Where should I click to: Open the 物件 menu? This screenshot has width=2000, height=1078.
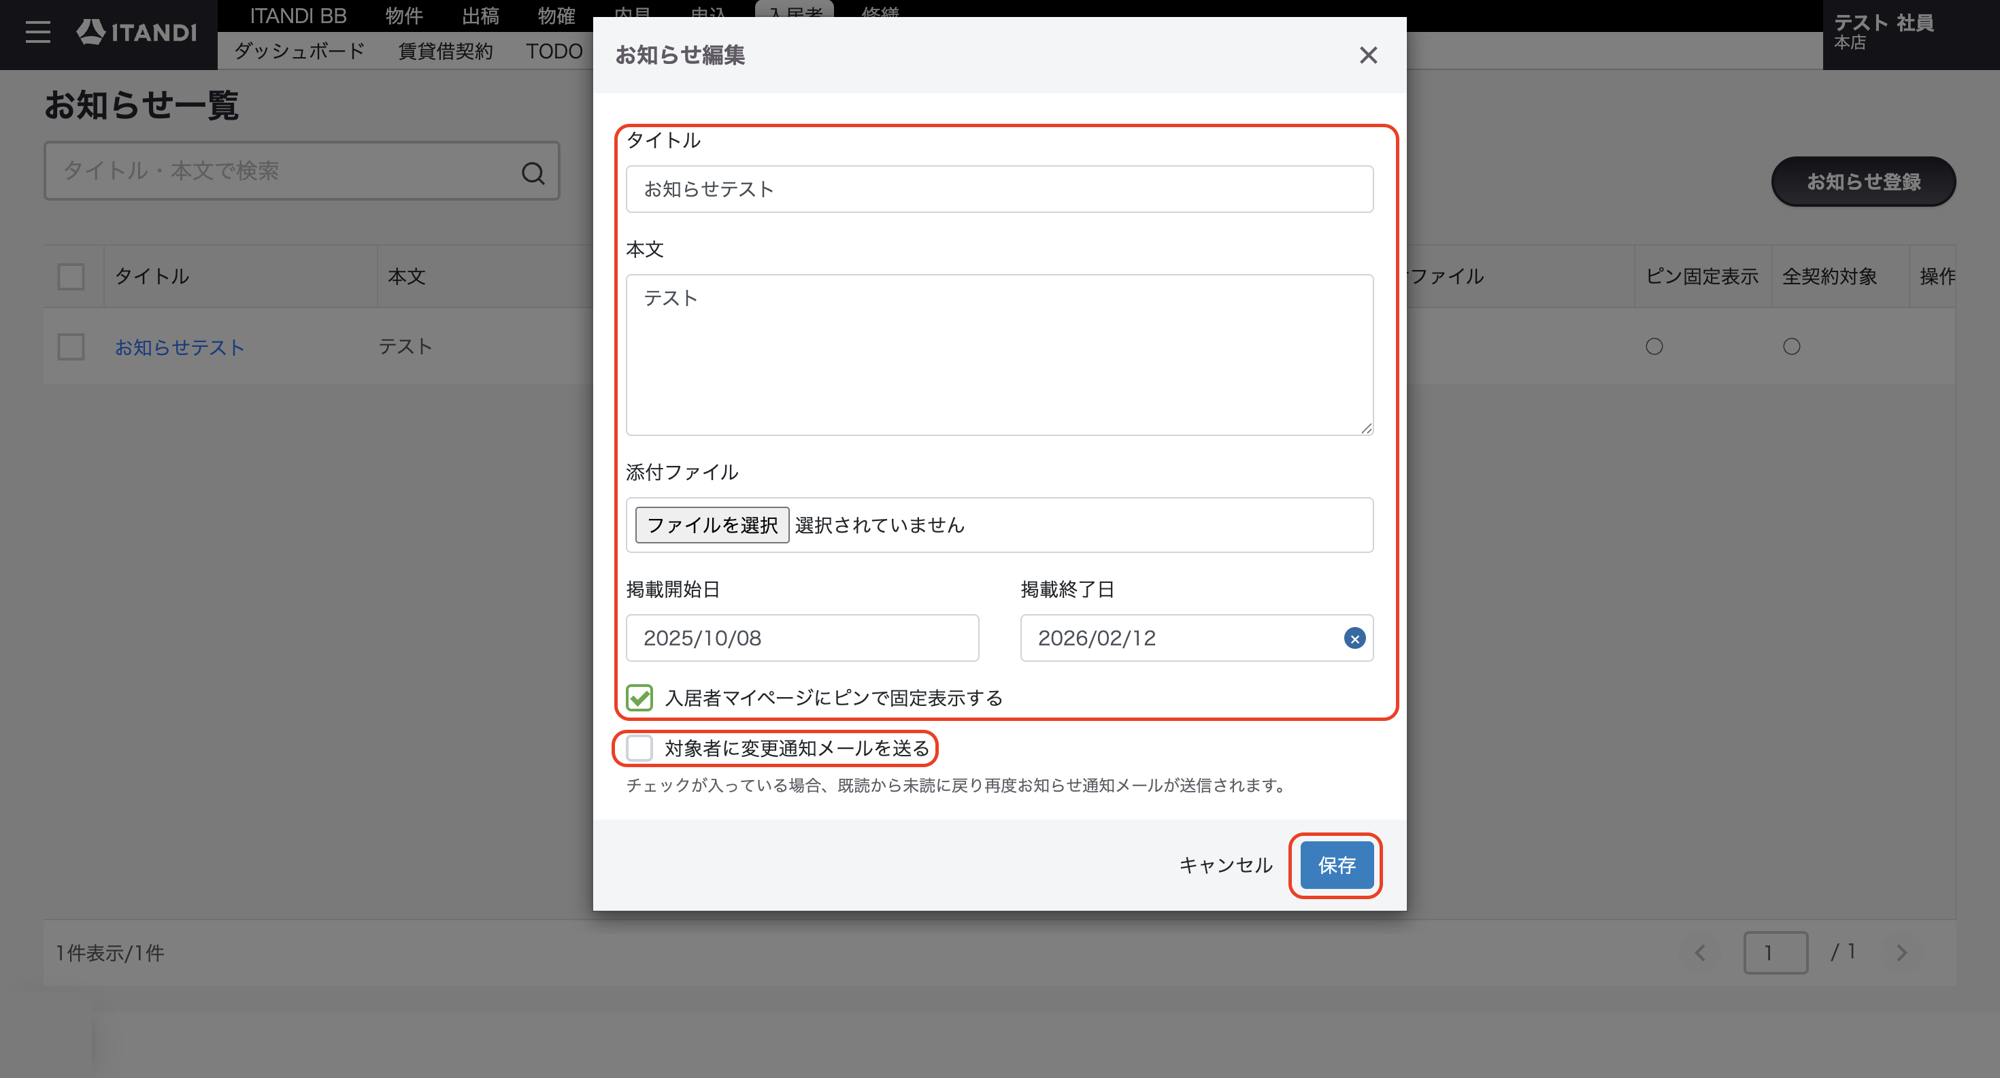(x=403, y=16)
